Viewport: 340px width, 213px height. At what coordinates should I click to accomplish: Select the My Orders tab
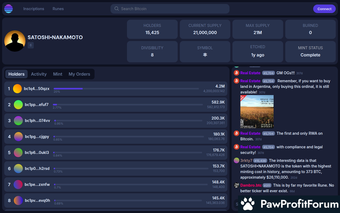(x=79, y=74)
